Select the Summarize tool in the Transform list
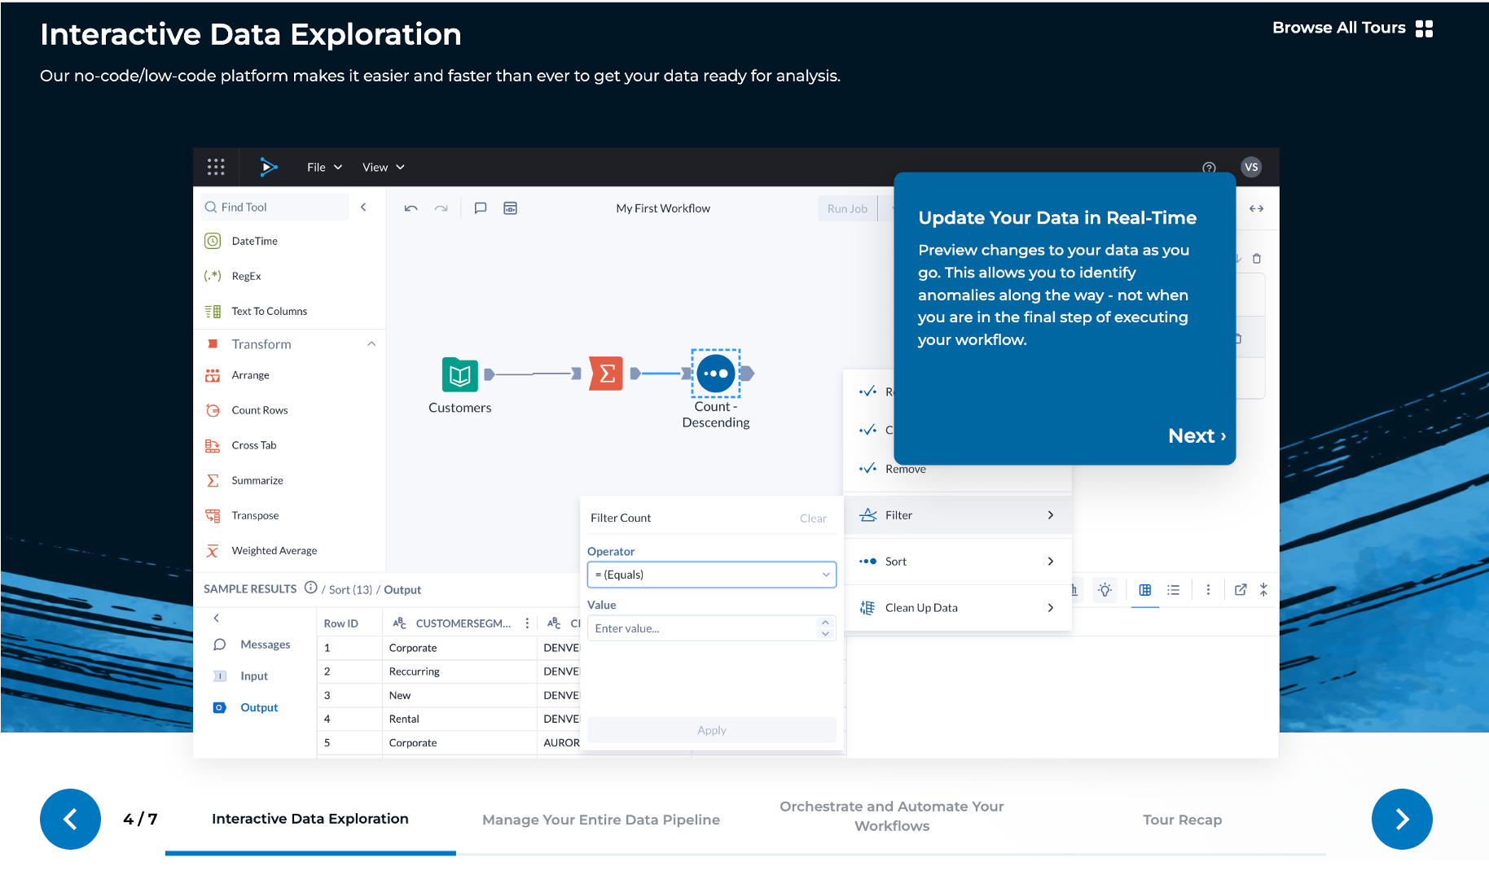 (259, 479)
